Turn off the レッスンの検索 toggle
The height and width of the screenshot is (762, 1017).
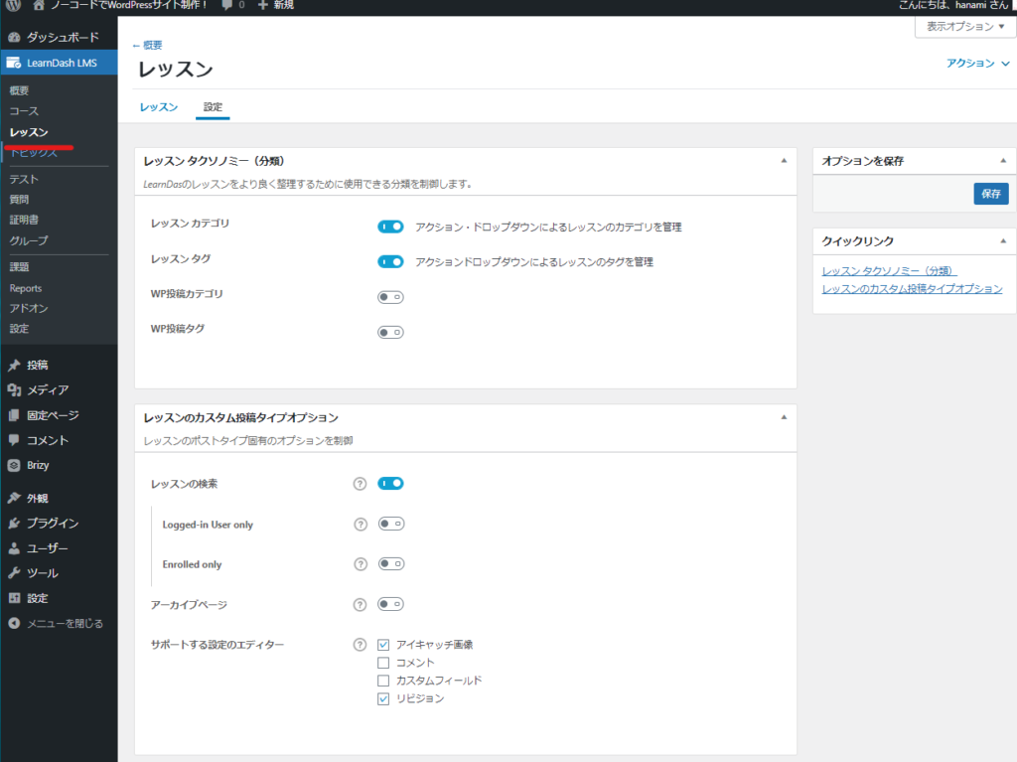click(390, 484)
